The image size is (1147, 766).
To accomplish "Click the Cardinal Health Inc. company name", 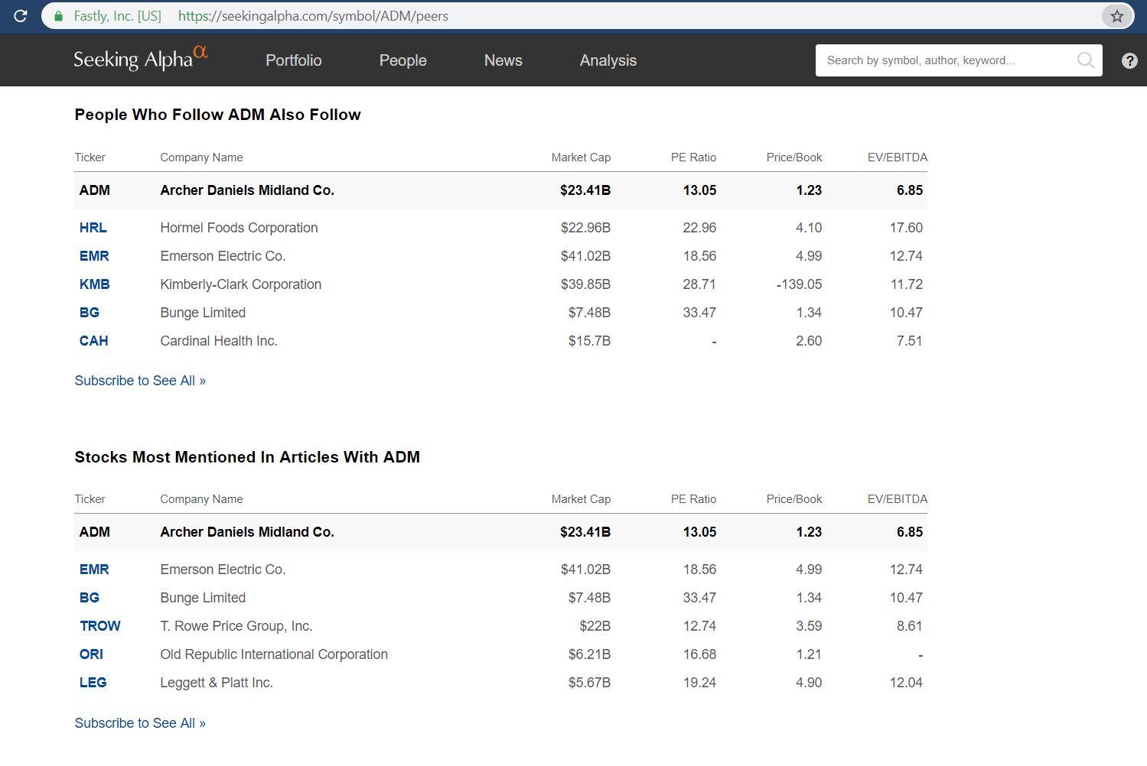I will tap(219, 341).
